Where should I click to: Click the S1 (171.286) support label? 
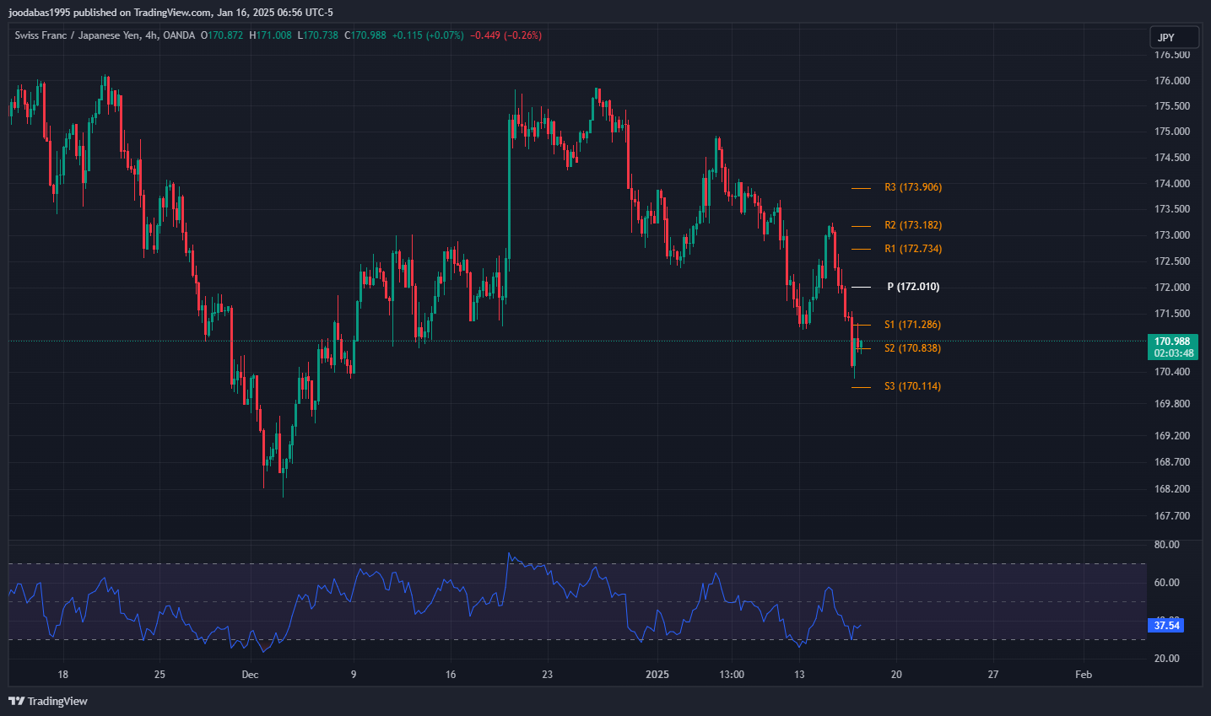[x=911, y=325]
